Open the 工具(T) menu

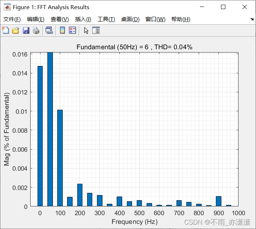106,19
